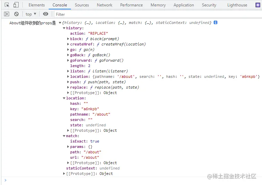The height and width of the screenshot is (185, 262).
Task: Expand the last root-level Prototype entry
Action: 64,174
